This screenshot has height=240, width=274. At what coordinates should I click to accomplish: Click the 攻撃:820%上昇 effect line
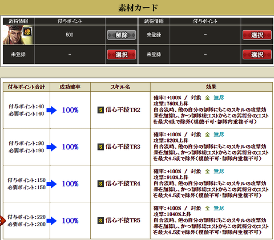tap(171, 141)
